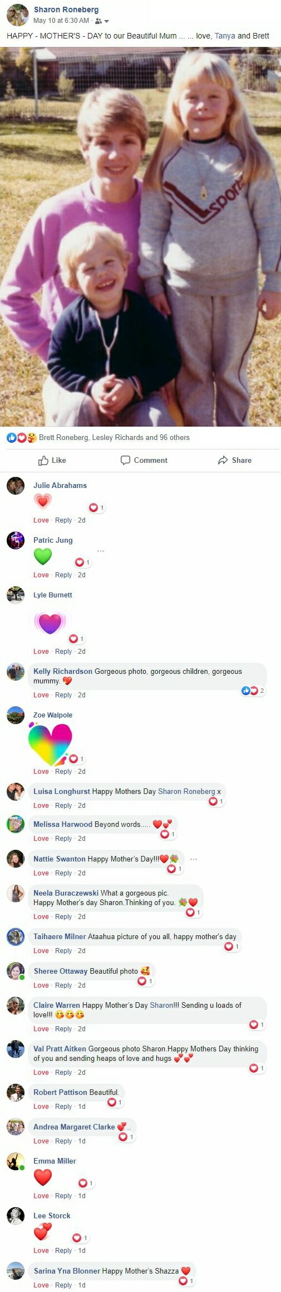
Task: Click Emma Miller's profile avatar
Action: (16, 1161)
